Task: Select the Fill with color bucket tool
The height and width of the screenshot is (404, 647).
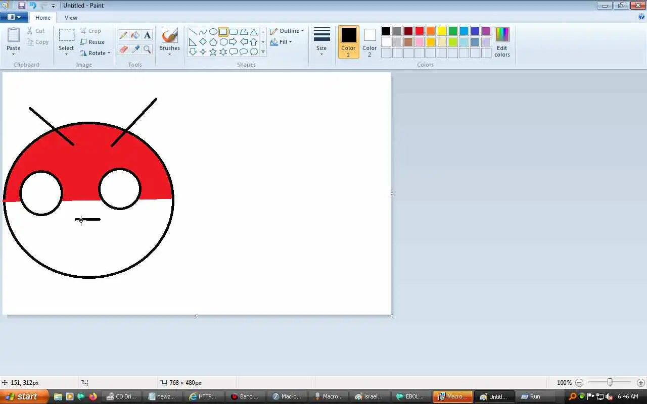Action: [135, 35]
